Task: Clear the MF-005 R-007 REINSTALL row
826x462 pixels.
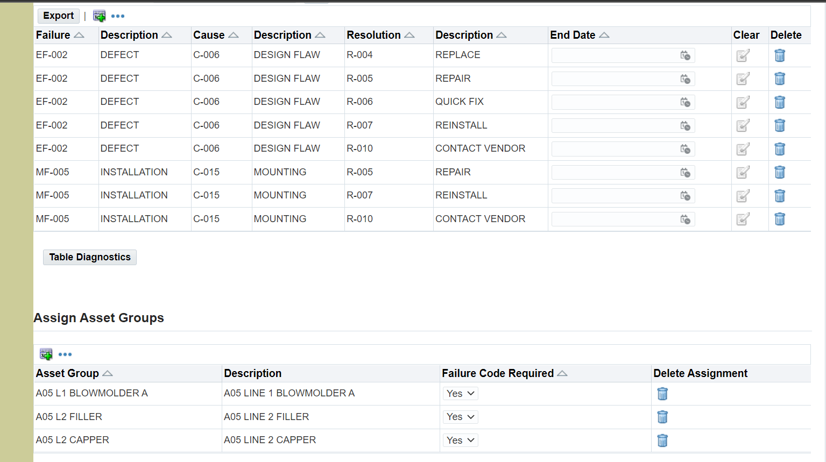Action: click(x=743, y=196)
